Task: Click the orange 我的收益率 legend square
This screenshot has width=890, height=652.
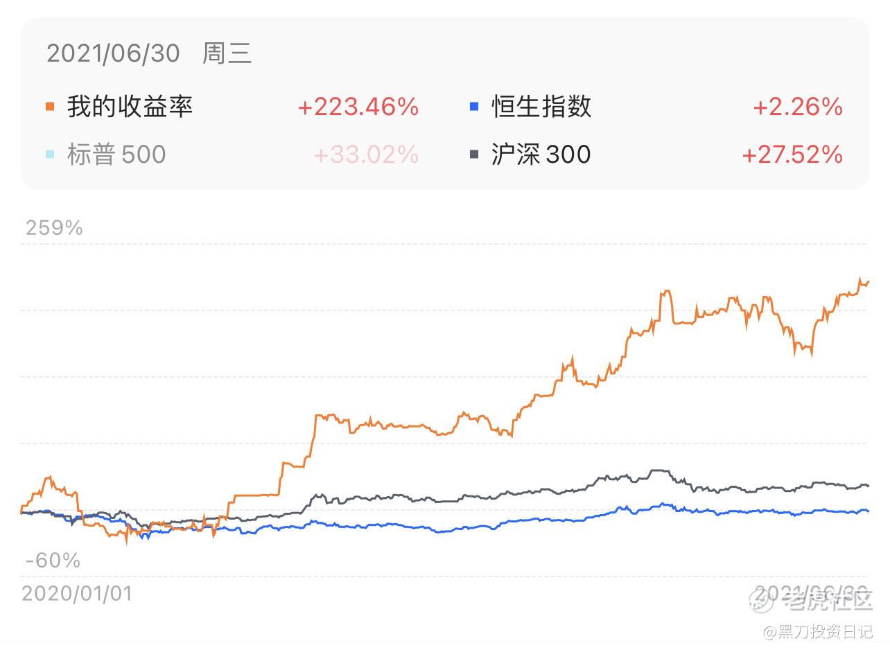Action: (49, 107)
